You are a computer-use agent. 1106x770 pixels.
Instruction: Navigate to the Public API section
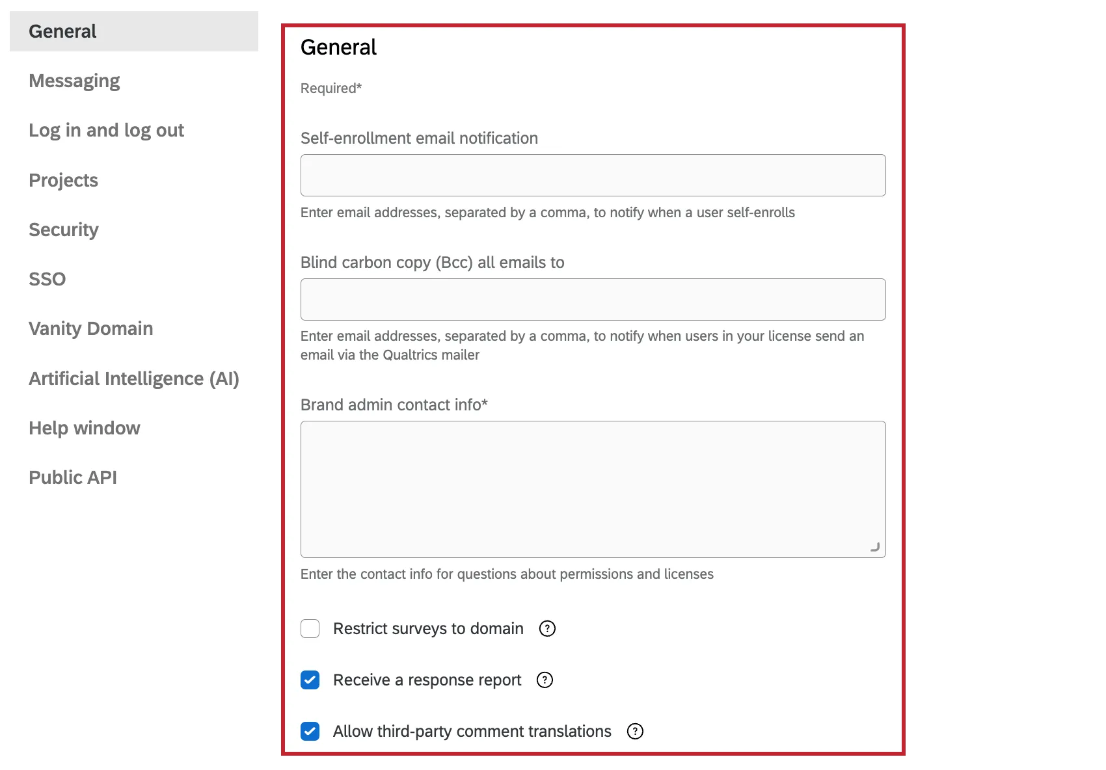pyautogui.click(x=72, y=477)
